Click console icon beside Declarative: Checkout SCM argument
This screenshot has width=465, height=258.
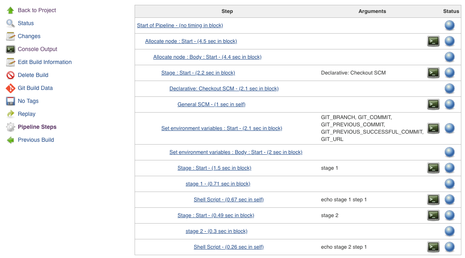[x=433, y=72]
